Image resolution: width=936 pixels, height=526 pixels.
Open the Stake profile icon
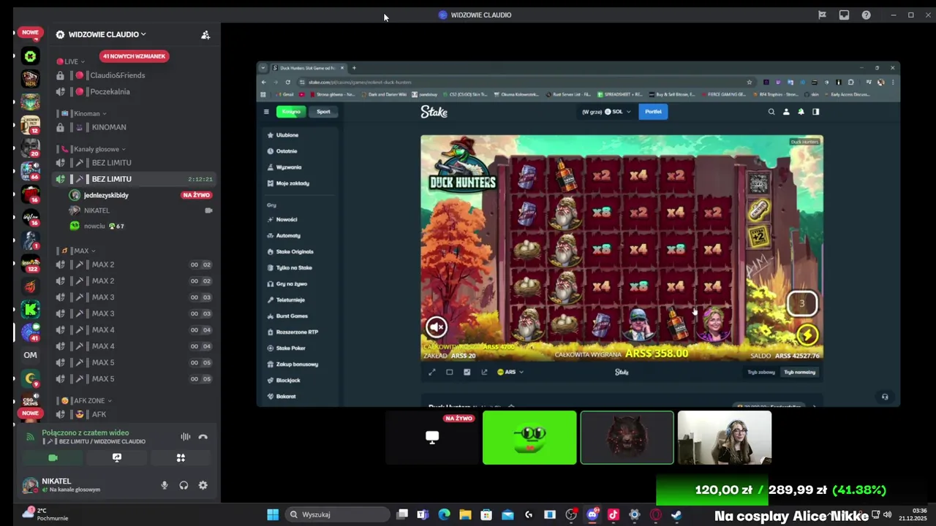pos(786,112)
